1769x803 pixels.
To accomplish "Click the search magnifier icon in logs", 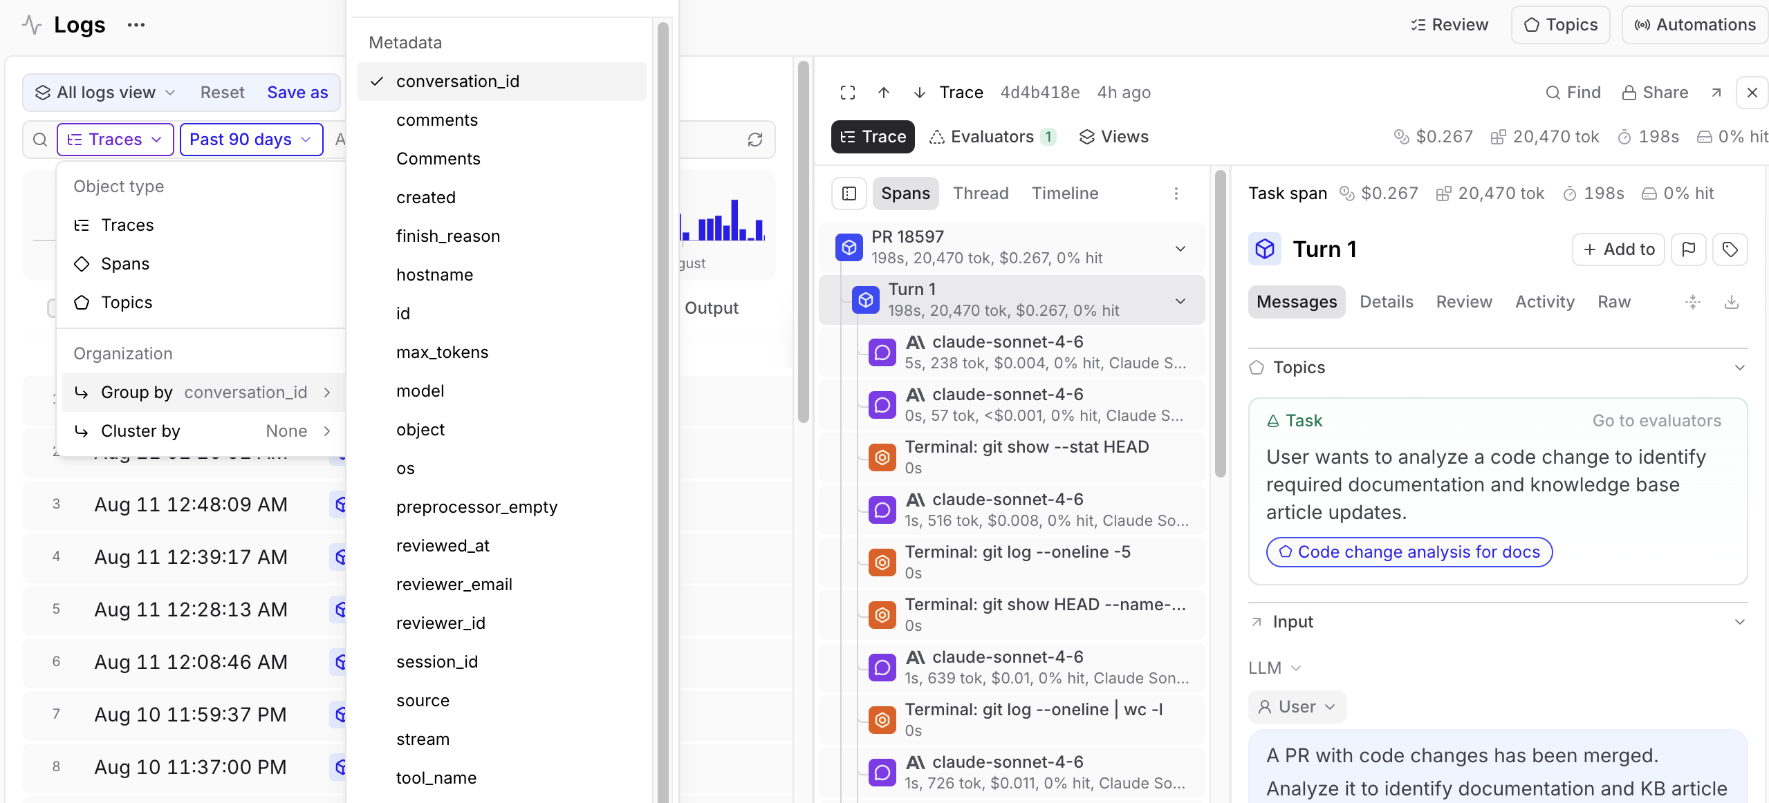I will point(40,140).
